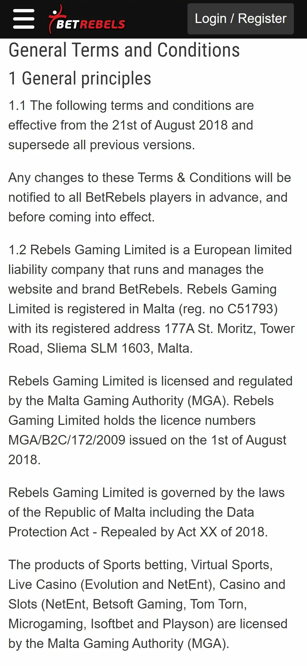Click licence number MGA/B2C/172/2009
Screen dimensions: 307x666
click(67, 440)
